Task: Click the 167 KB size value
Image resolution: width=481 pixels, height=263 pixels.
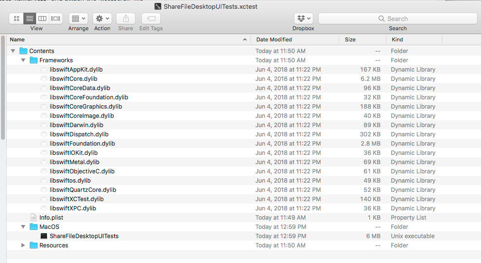Action: (370, 70)
